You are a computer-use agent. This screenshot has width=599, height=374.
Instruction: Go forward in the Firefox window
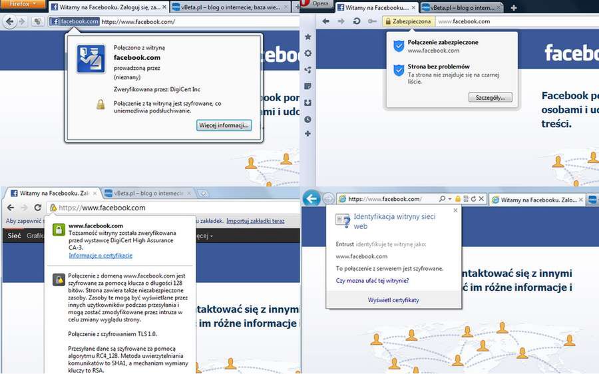22,21
